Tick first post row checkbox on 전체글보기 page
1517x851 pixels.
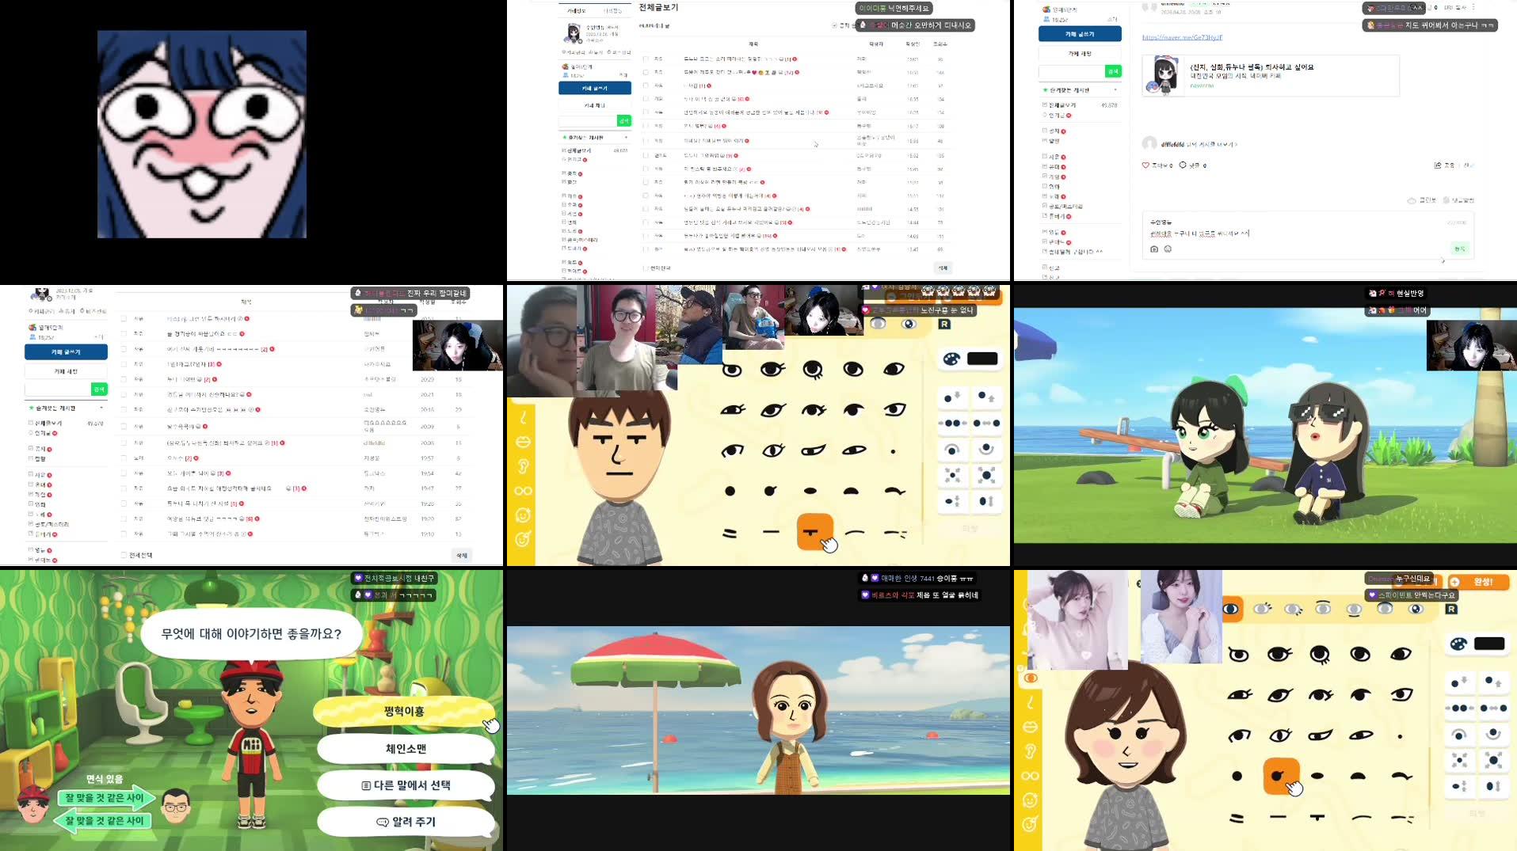(x=646, y=59)
